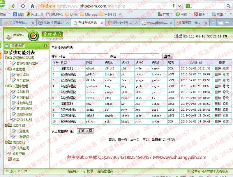Viewport: 233px width, 177px height.
Task: Open 添加科目 in the sidebar tree
Action: [x=23, y=92]
